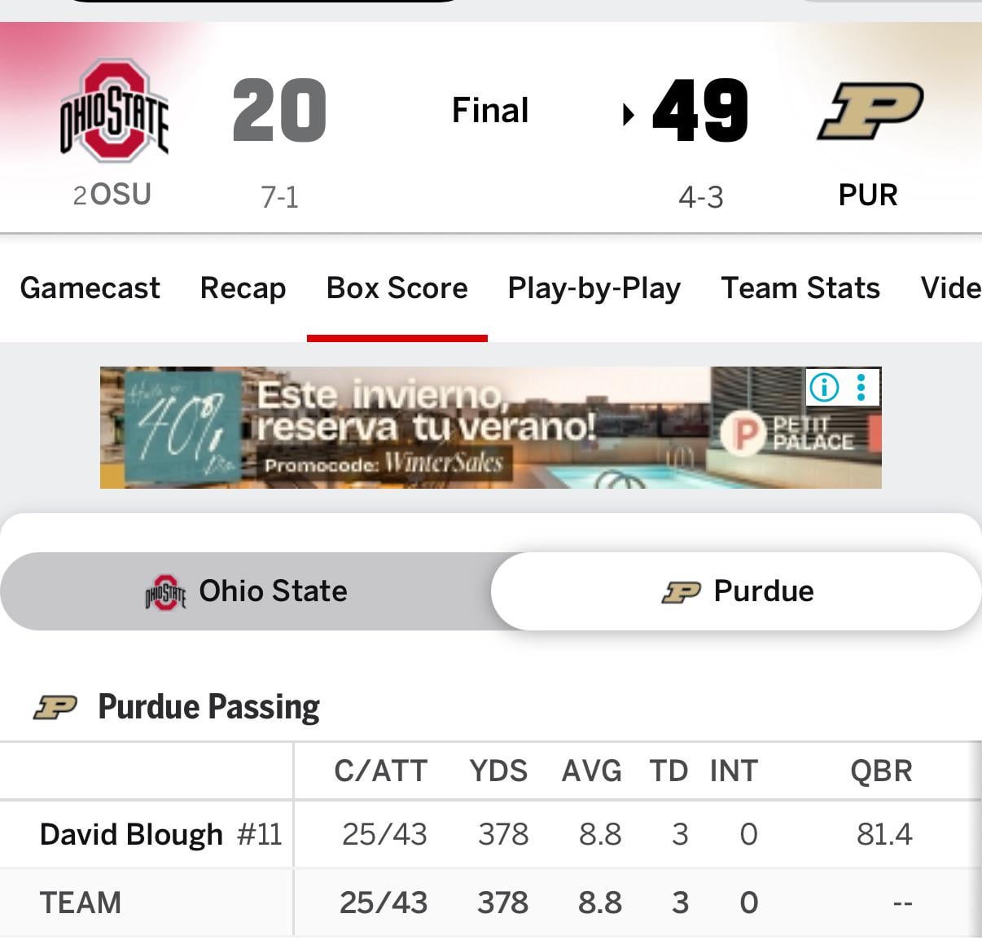Image resolution: width=982 pixels, height=940 pixels.
Task: Click the OSU team abbreviation link
Action: click(x=120, y=195)
